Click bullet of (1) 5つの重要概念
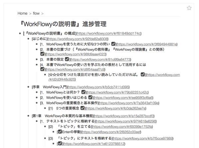 [x=45, y=108]
